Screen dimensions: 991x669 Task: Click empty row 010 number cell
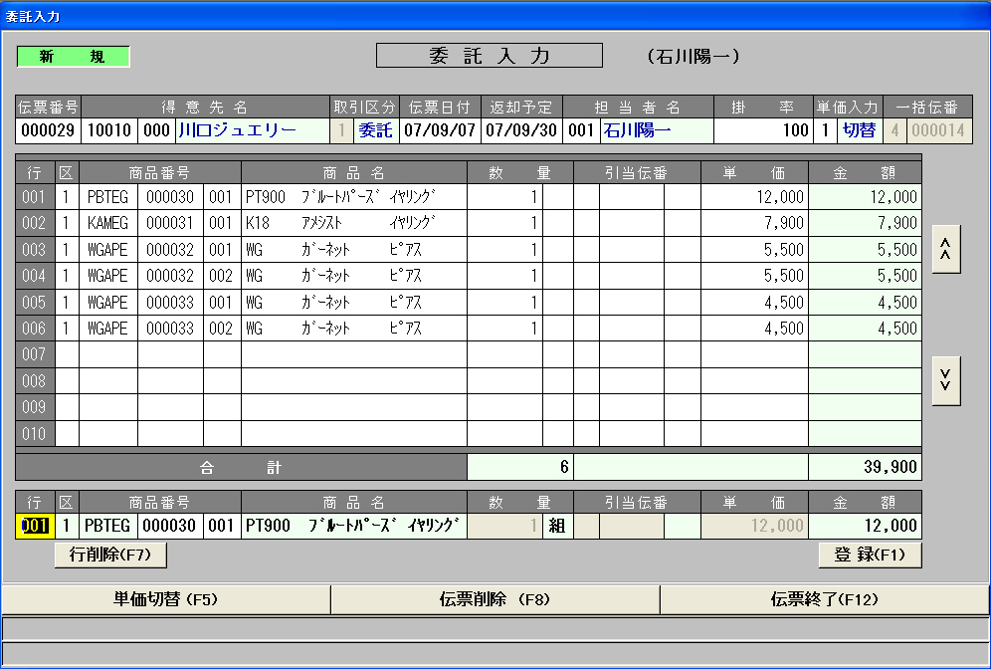click(35, 434)
